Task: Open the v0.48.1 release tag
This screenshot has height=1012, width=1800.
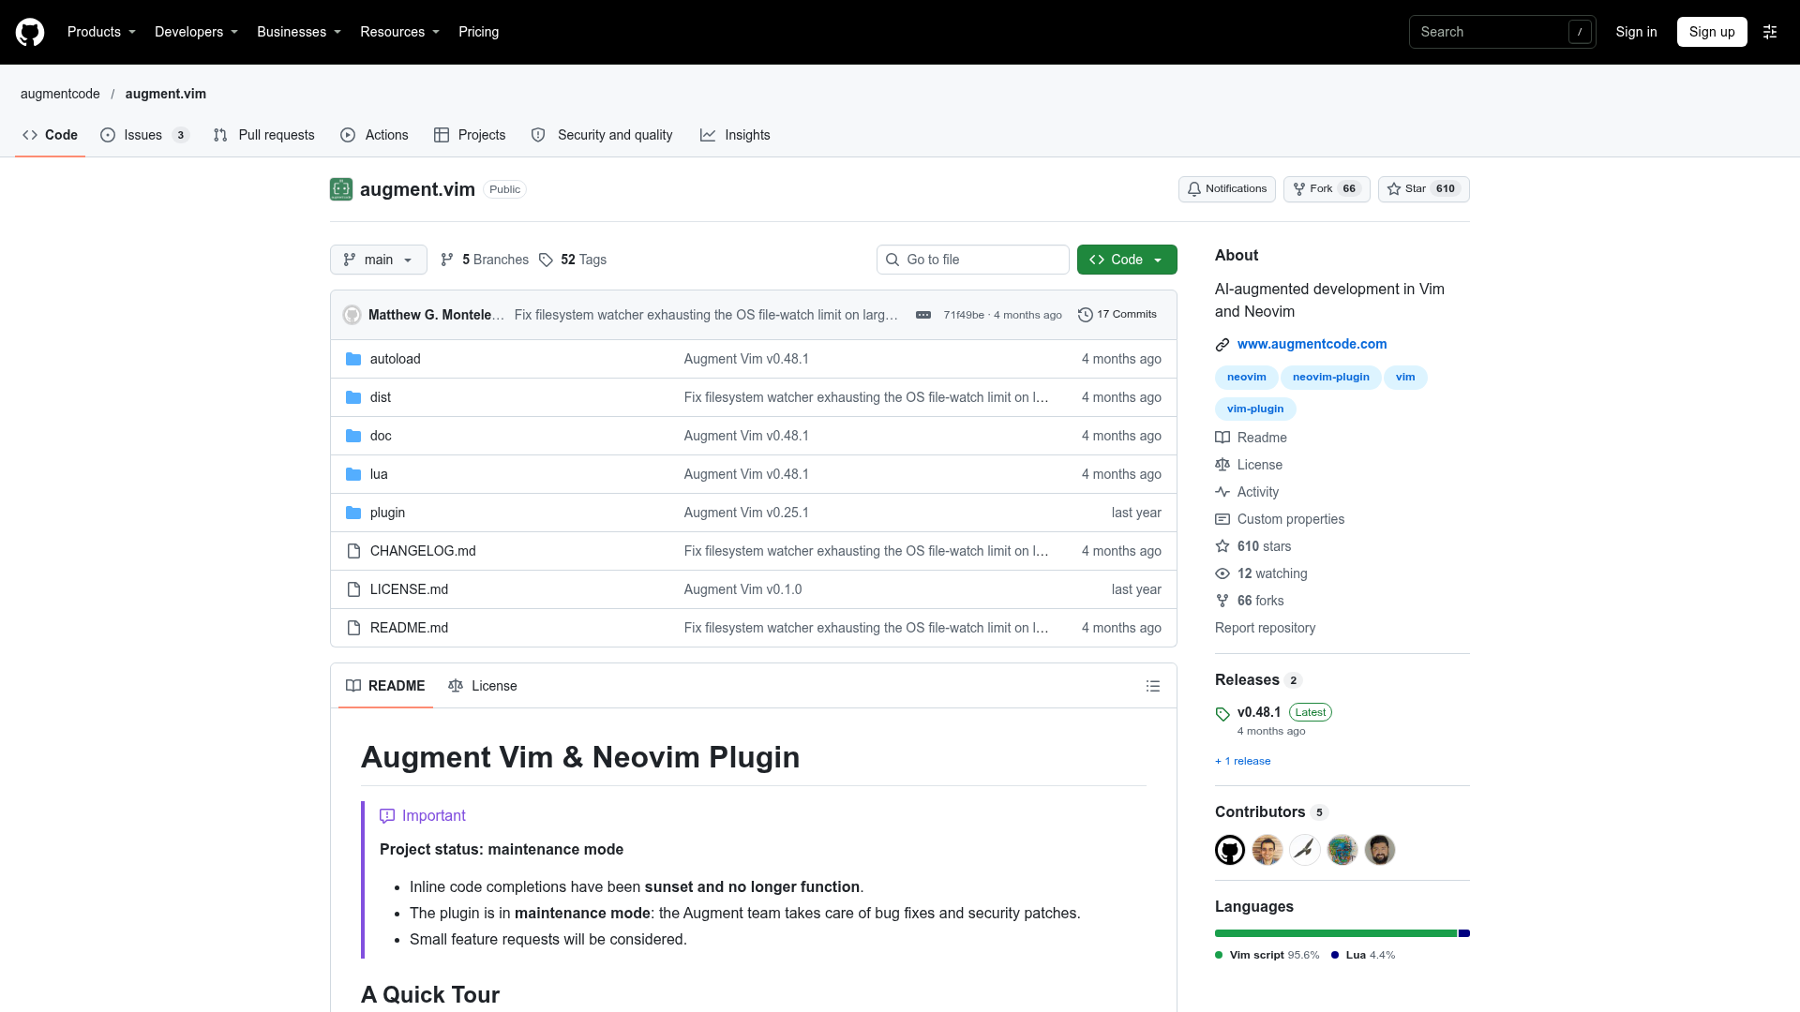Action: coord(1259,712)
